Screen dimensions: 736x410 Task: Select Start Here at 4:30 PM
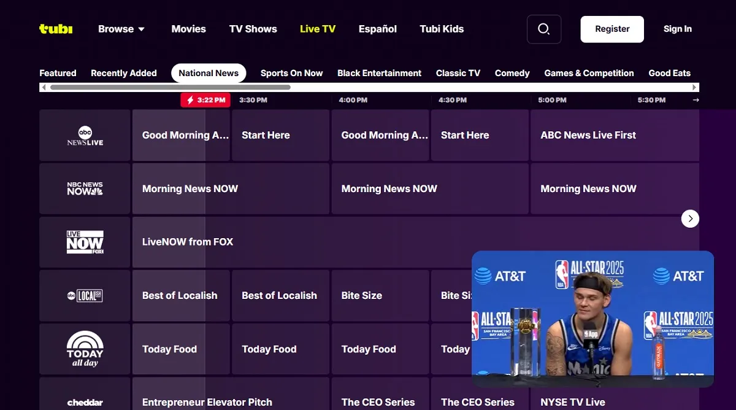pos(480,135)
